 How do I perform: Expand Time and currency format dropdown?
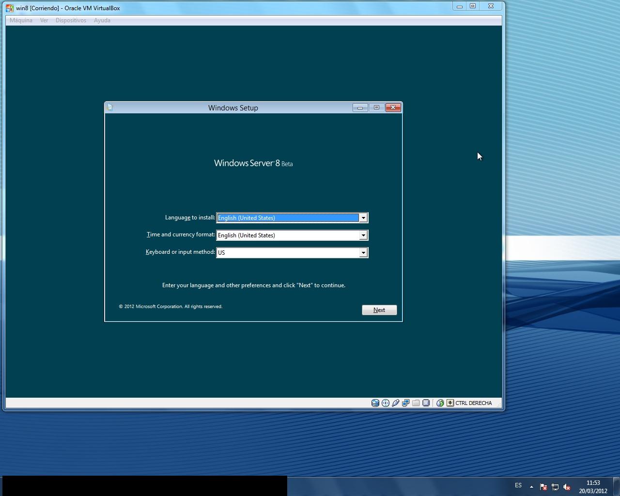coord(363,235)
